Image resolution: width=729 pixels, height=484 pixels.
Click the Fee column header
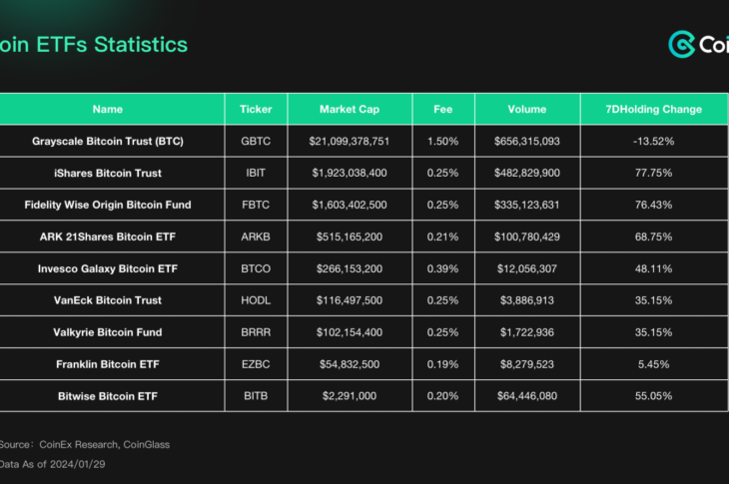(442, 109)
